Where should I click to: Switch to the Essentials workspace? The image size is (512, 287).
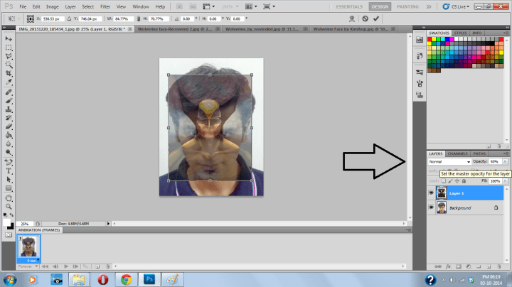click(349, 6)
